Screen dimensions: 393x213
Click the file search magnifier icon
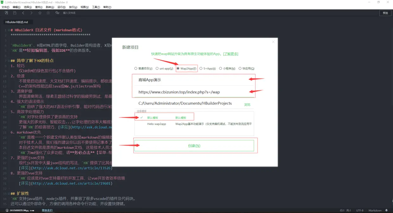pyautogui.click(x=57, y=13)
